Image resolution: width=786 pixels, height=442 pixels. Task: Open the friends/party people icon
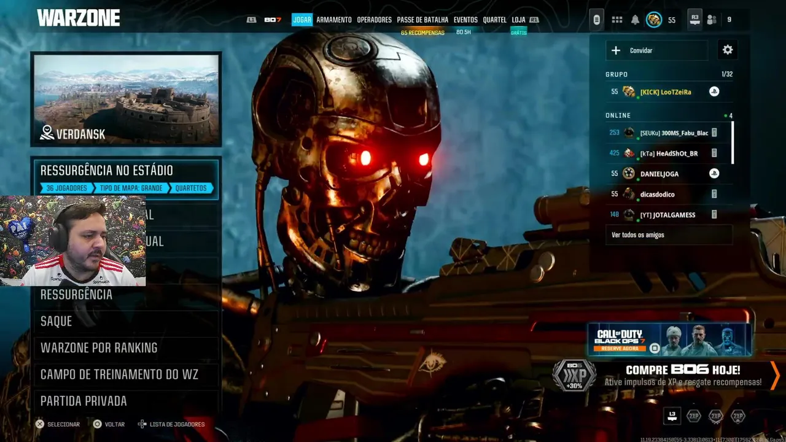[x=712, y=20]
